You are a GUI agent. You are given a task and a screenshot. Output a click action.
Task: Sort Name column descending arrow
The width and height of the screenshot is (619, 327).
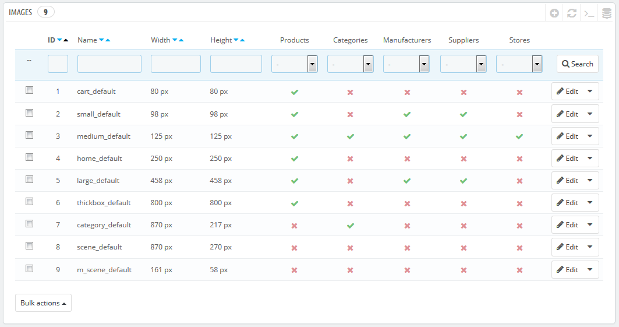click(x=101, y=40)
